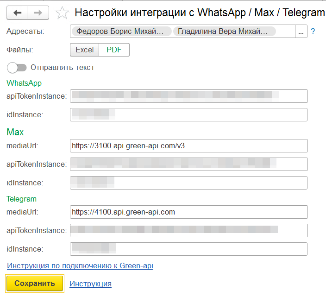326x297 pixels.
Task: Click the Адресаты label
Action: coord(25,32)
